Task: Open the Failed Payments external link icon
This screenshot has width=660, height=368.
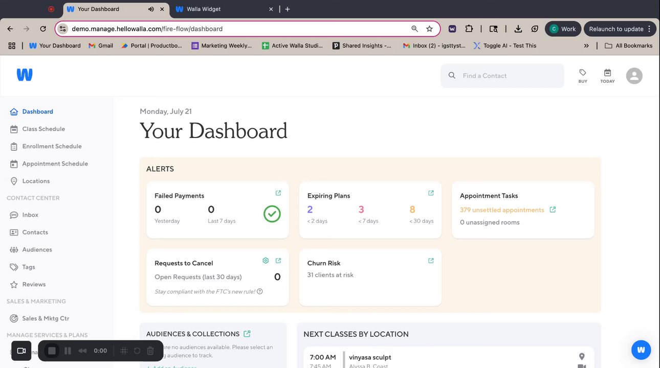Action: pos(278,193)
